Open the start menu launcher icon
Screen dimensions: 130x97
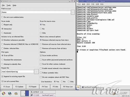pyautogui.click(x=4, y=93)
